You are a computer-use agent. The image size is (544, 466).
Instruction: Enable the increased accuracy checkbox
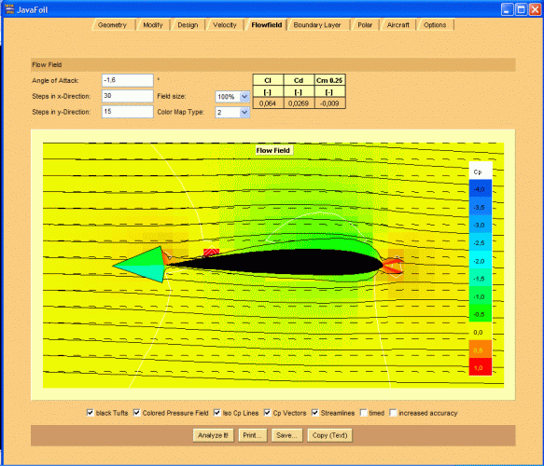393,413
